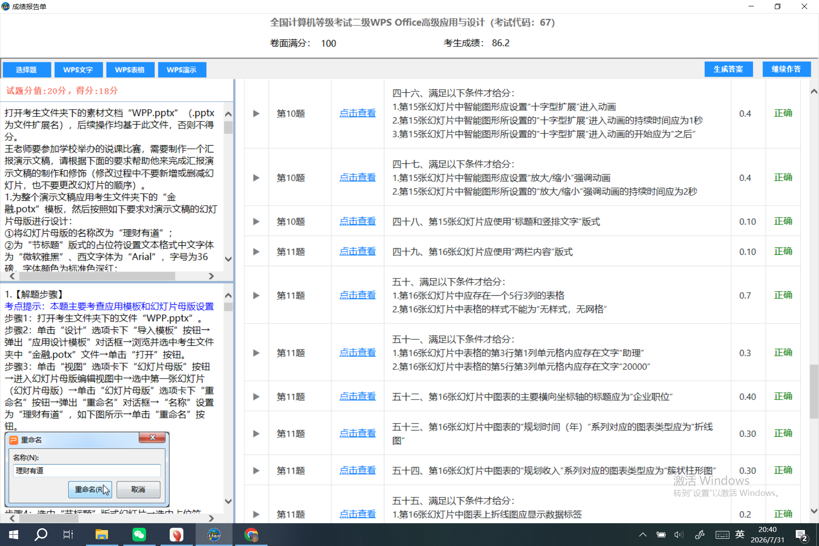Click 正确 result in the 四十六 row
Image resolution: width=819 pixels, height=546 pixels.
tap(783, 113)
